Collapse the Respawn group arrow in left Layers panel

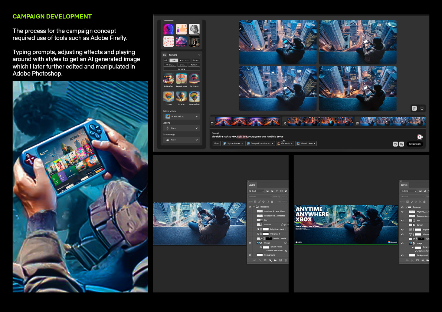pos(254,207)
